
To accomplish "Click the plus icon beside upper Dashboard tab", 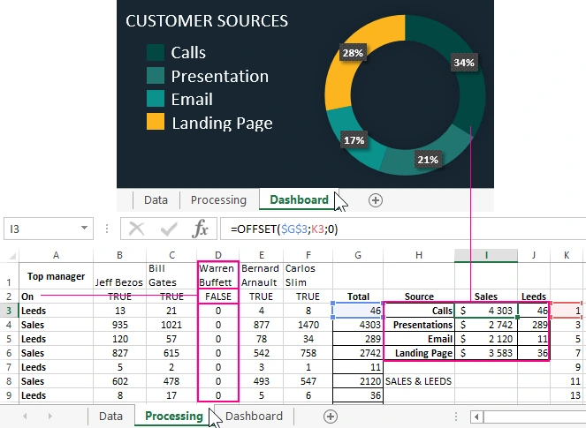I will coord(376,200).
